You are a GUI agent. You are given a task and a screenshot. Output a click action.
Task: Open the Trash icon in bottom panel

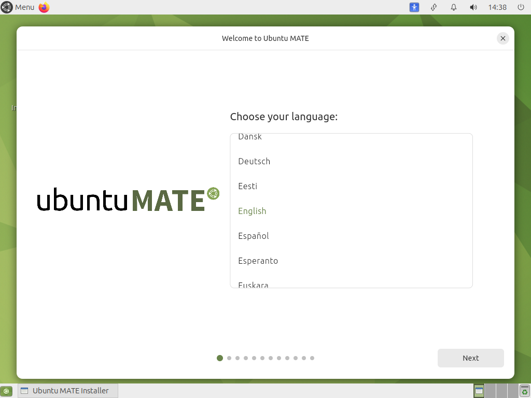[x=524, y=391]
